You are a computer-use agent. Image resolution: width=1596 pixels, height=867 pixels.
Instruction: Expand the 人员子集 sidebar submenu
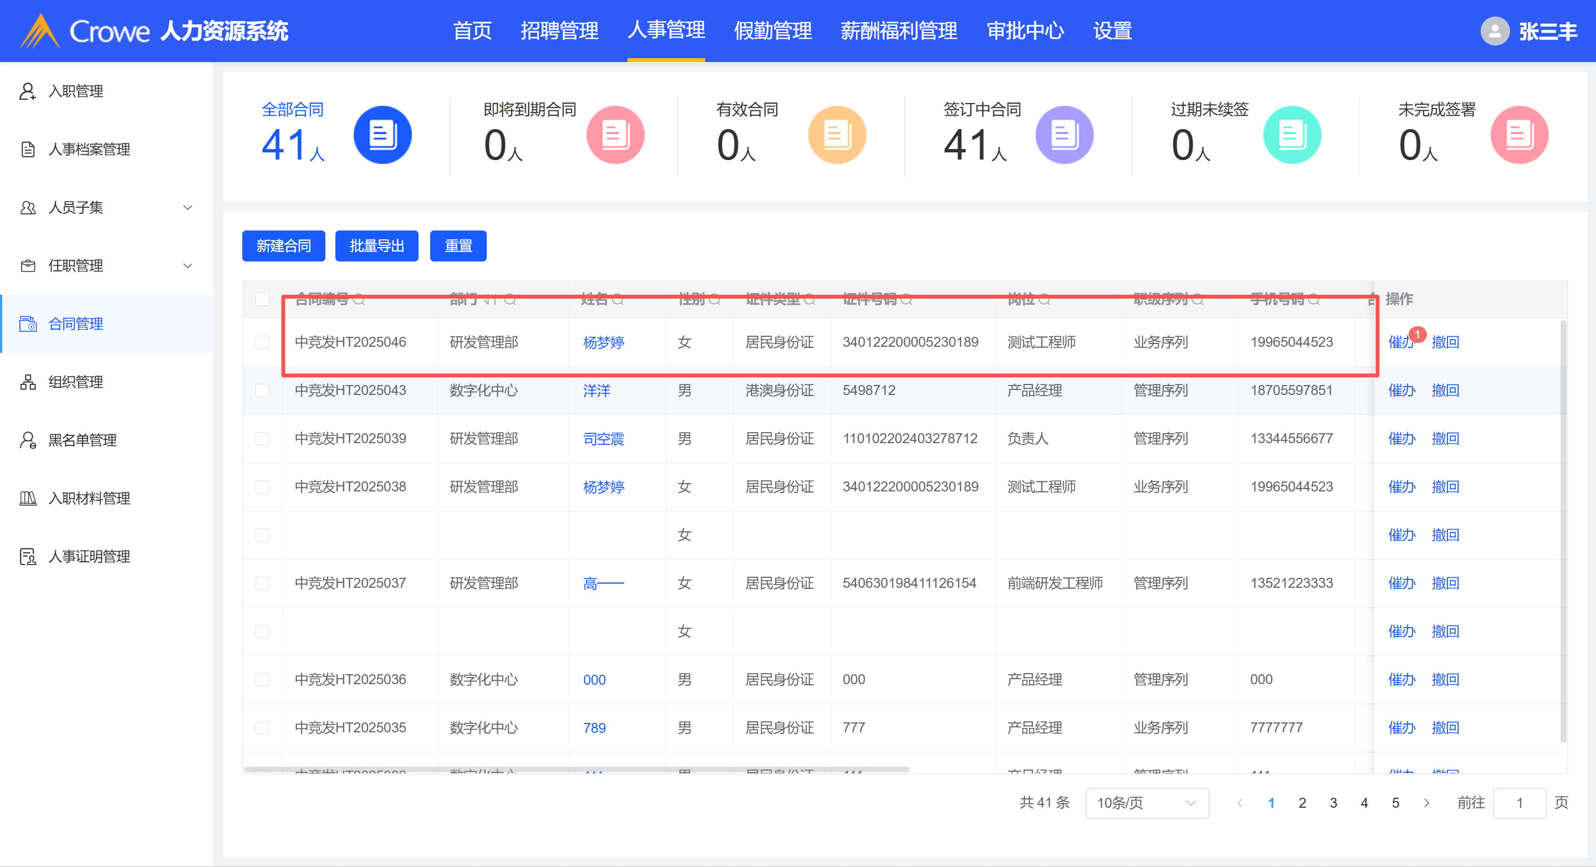(187, 207)
